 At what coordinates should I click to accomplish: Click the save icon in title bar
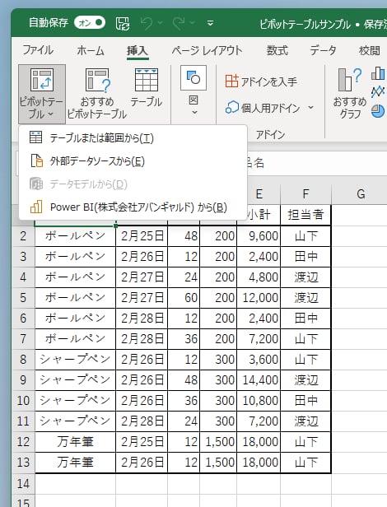[x=123, y=23]
